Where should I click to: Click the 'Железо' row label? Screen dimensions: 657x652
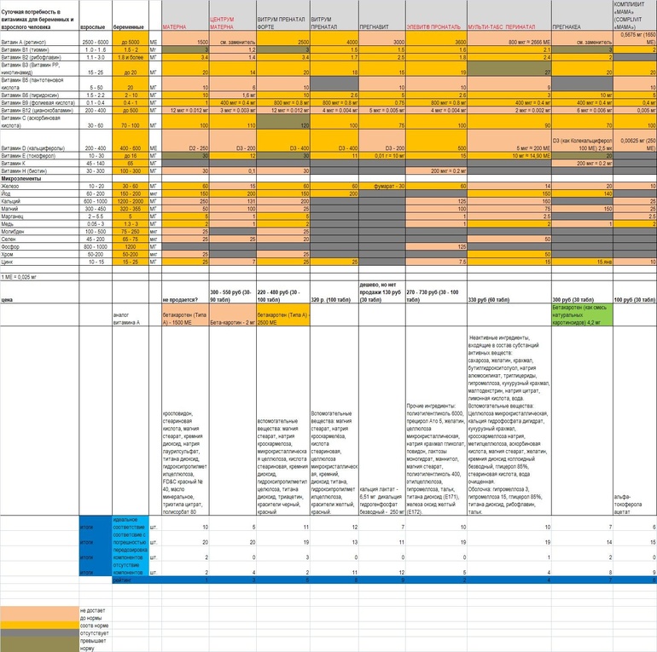click(39, 186)
